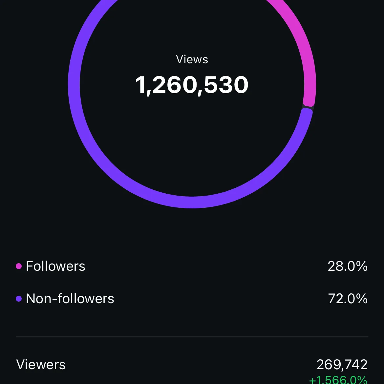Select the Followers label
384x384 pixels.
pyautogui.click(x=55, y=266)
